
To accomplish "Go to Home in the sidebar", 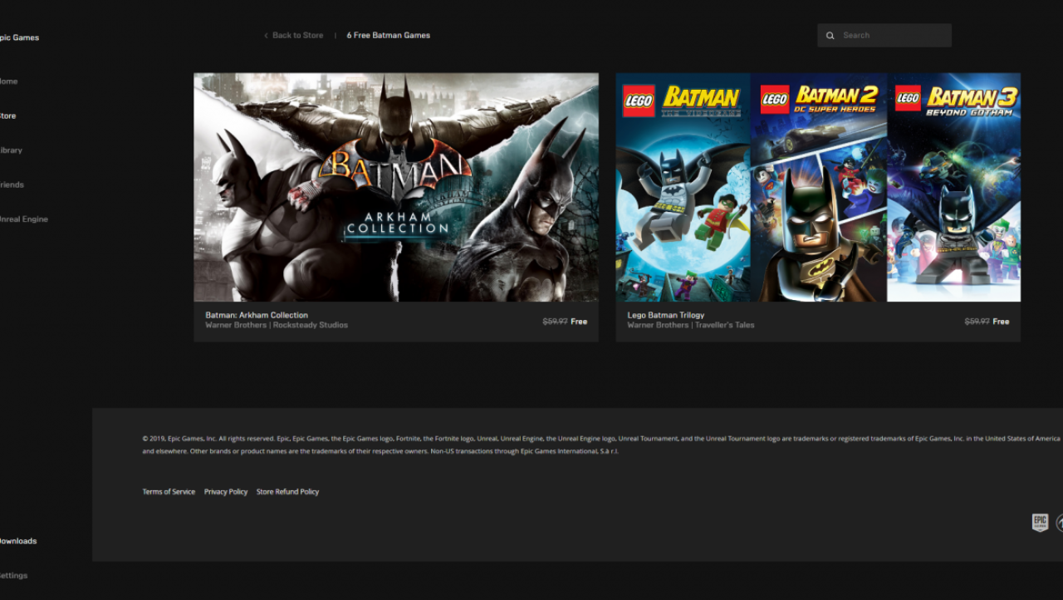I will pyautogui.click(x=8, y=81).
